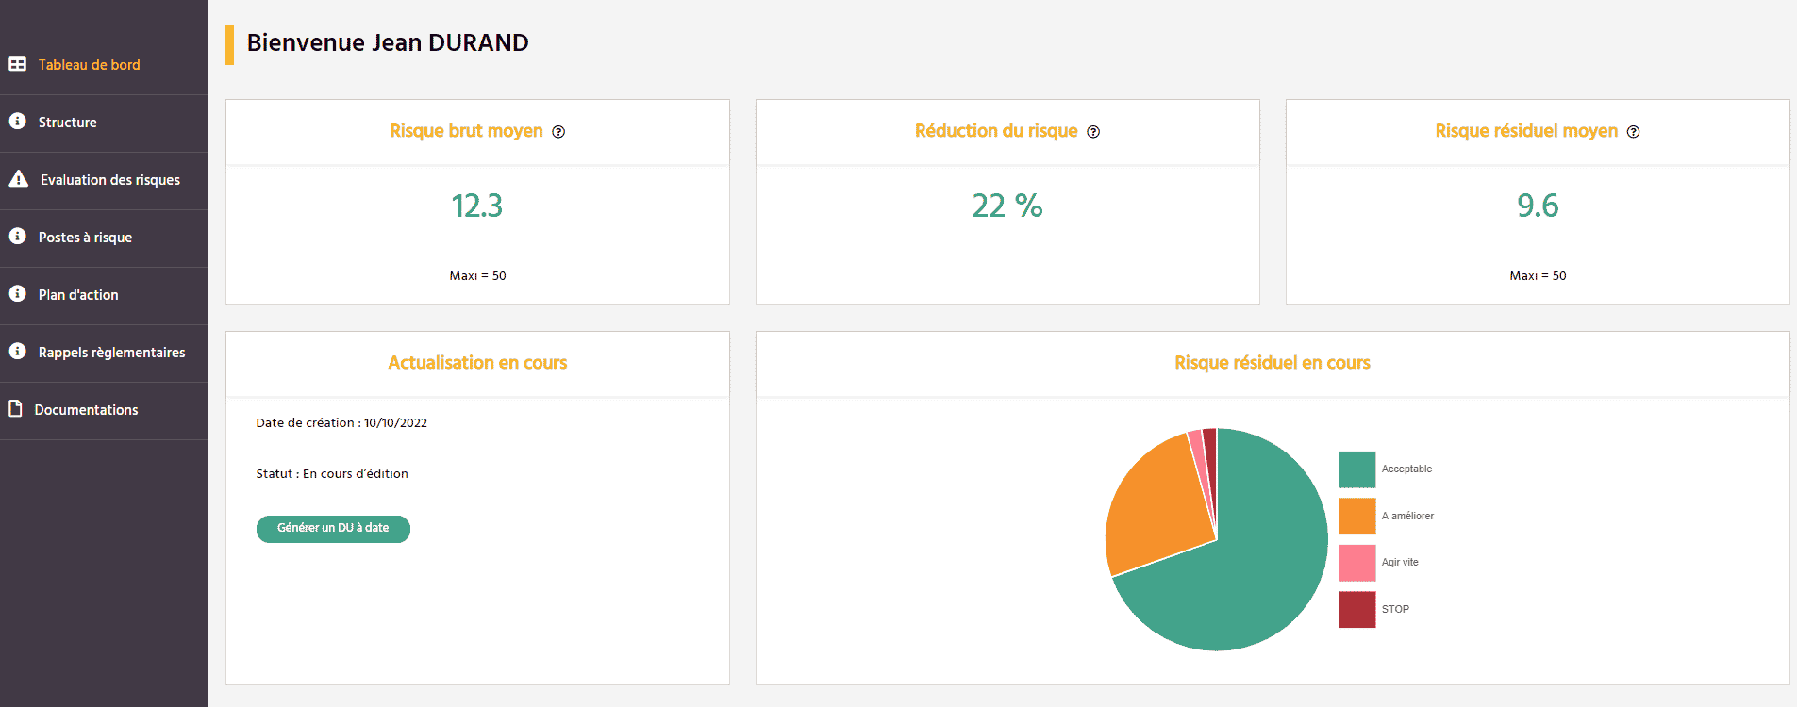Click help icon next to Risque résiduel moyen
The image size is (1797, 707).
pos(1633,132)
